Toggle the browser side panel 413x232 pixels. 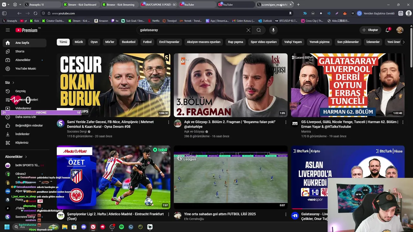4,13
